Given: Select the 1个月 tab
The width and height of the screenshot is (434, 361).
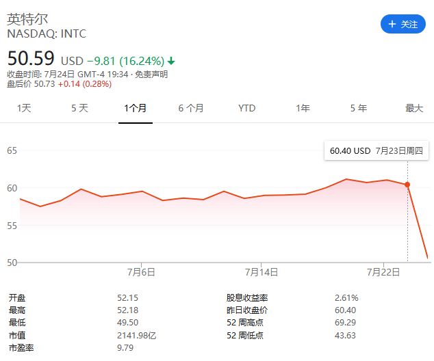Looking at the screenshot, I should pyautogui.click(x=136, y=108).
